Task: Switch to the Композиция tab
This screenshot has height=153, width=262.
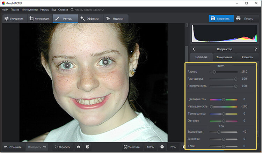Action: 39,19
